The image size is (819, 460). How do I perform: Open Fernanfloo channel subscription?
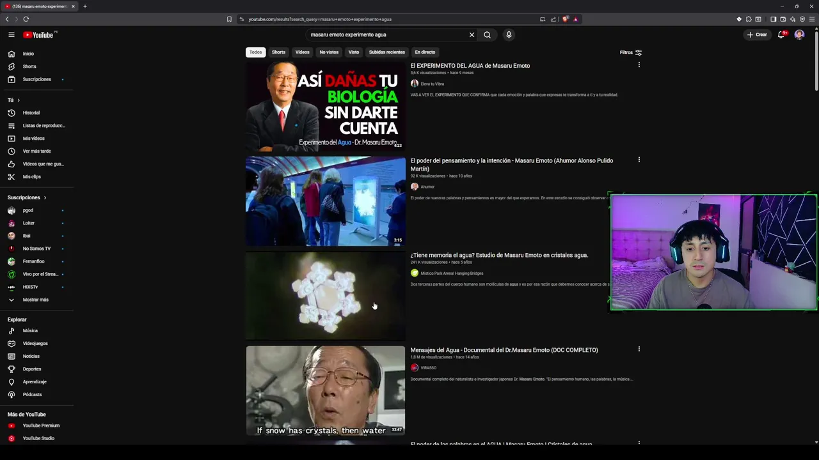pyautogui.click(x=36, y=261)
